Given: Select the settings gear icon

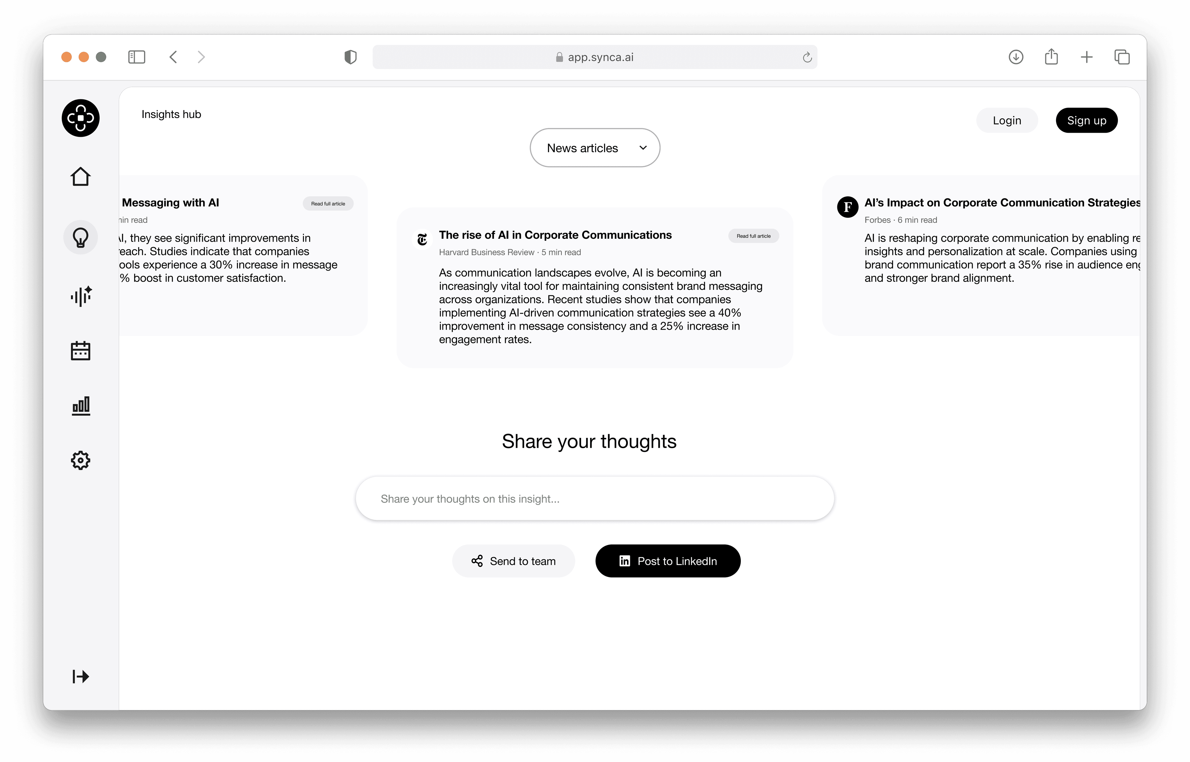Looking at the screenshot, I should [x=81, y=460].
